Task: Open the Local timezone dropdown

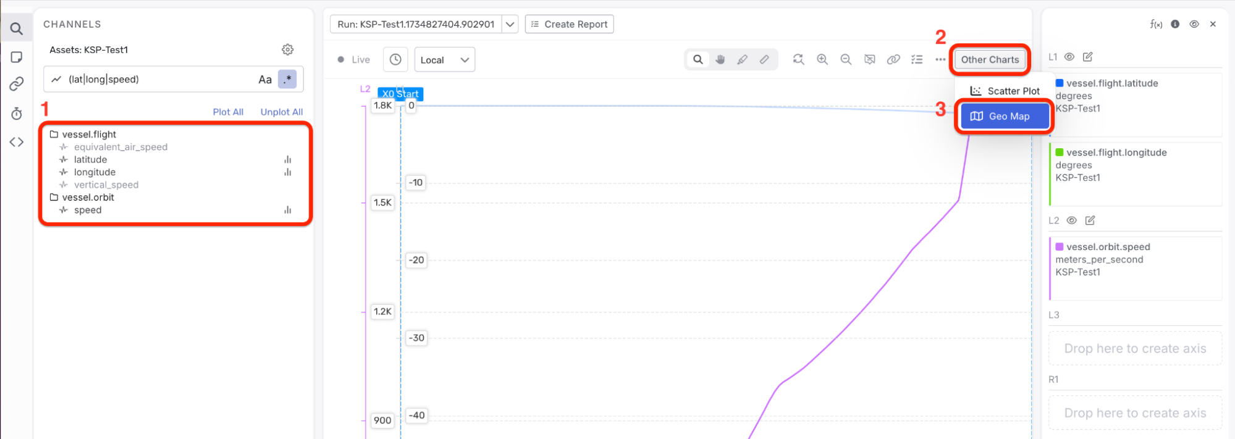Action: pos(445,59)
